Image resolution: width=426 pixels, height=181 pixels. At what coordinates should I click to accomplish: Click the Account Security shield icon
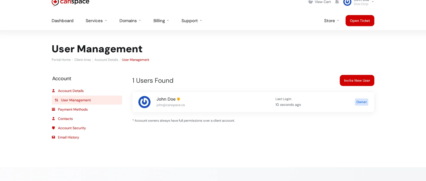tap(54, 128)
